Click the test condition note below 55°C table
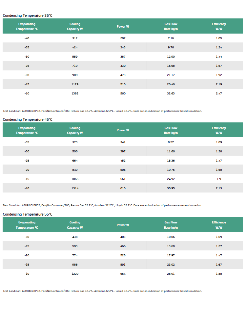The image size is (246, 309). (x=102, y=291)
